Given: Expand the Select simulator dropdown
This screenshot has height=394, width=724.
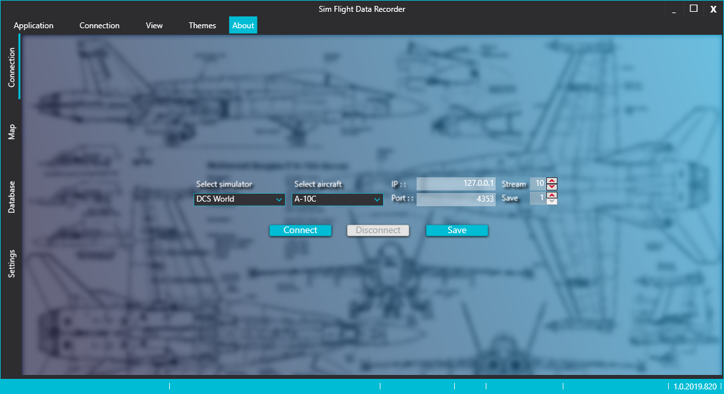Looking at the screenshot, I should (x=240, y=200).
